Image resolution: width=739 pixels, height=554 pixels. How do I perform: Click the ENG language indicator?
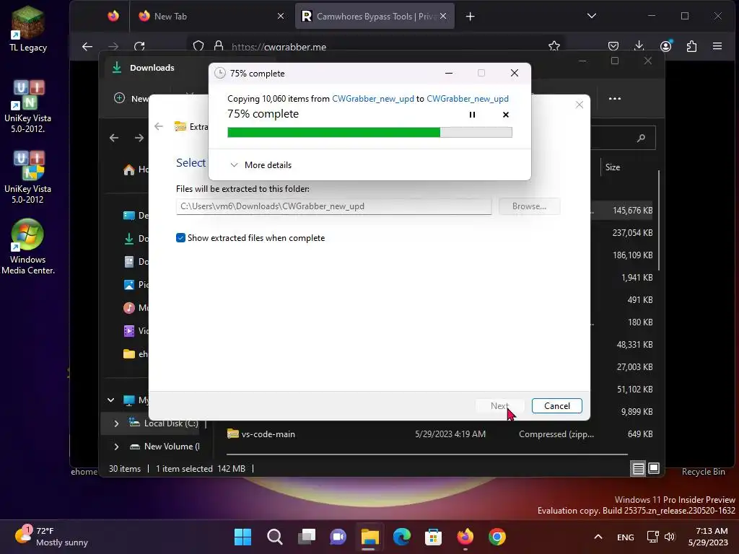pyautogui.click(x=626, y=537)
